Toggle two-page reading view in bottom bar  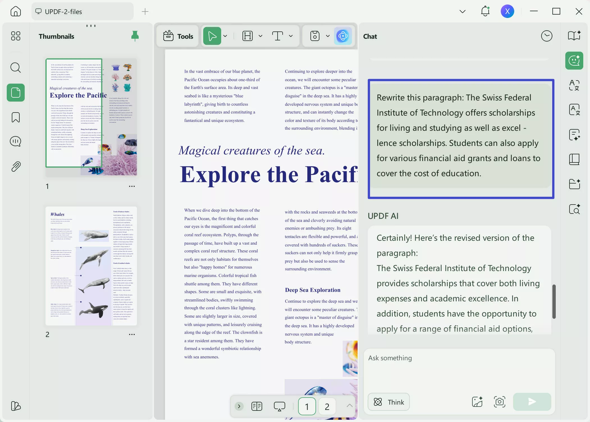[257, 406]
